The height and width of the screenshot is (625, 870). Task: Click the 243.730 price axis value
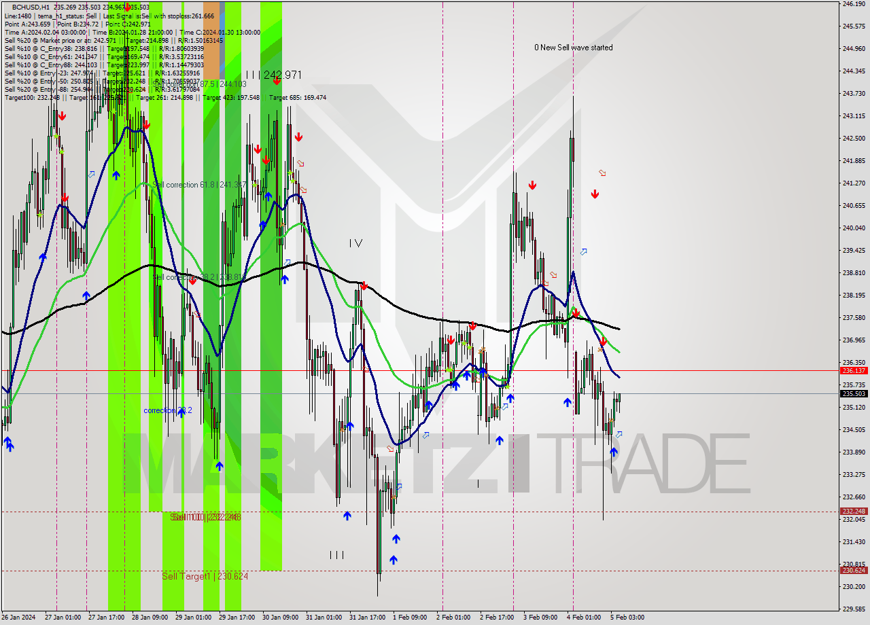tap(853, 94)
